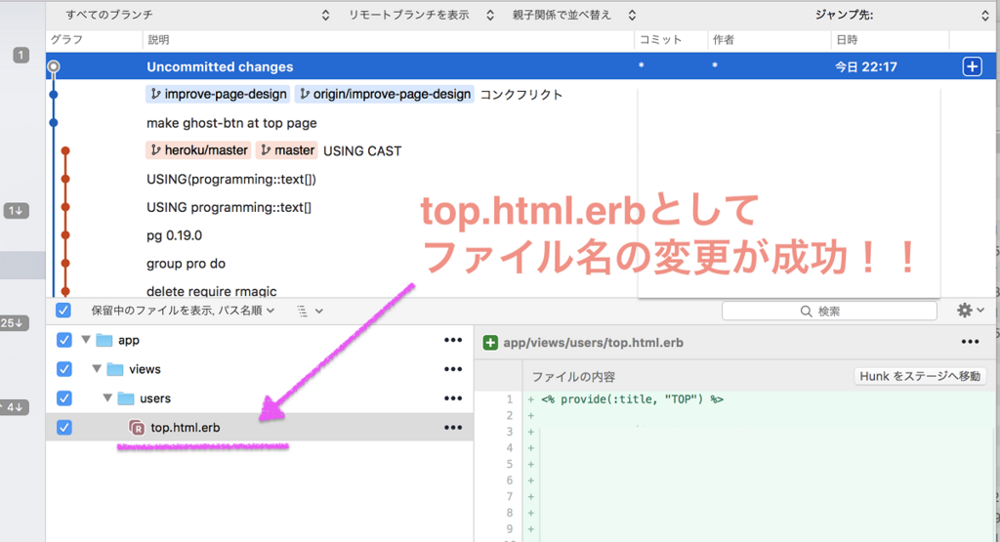The height and width of the screenshot is (542, 1000).
Task: Collapse the users folder triangle
Action: click(107, 398)
